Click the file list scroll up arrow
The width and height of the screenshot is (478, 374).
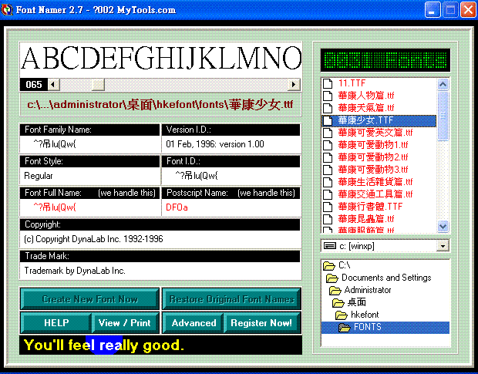click(x=443, y=84)
